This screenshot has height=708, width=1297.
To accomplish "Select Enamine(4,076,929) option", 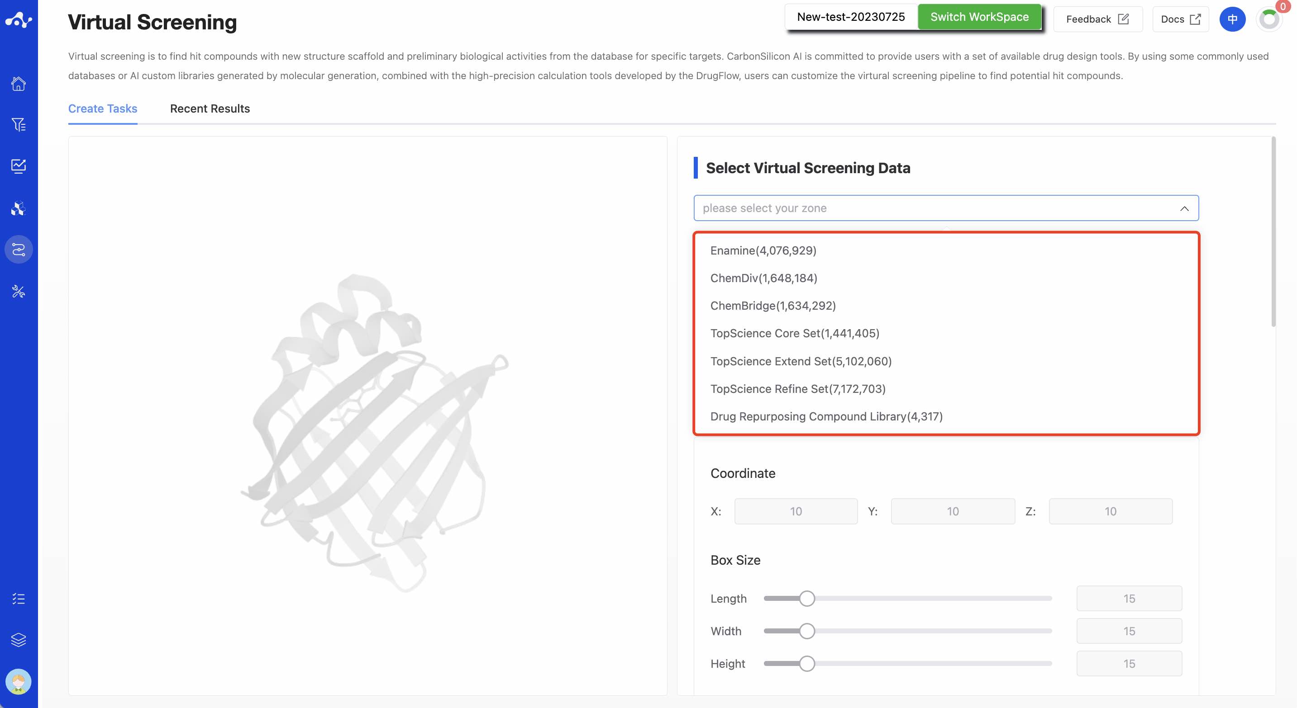I will [945, 250].
